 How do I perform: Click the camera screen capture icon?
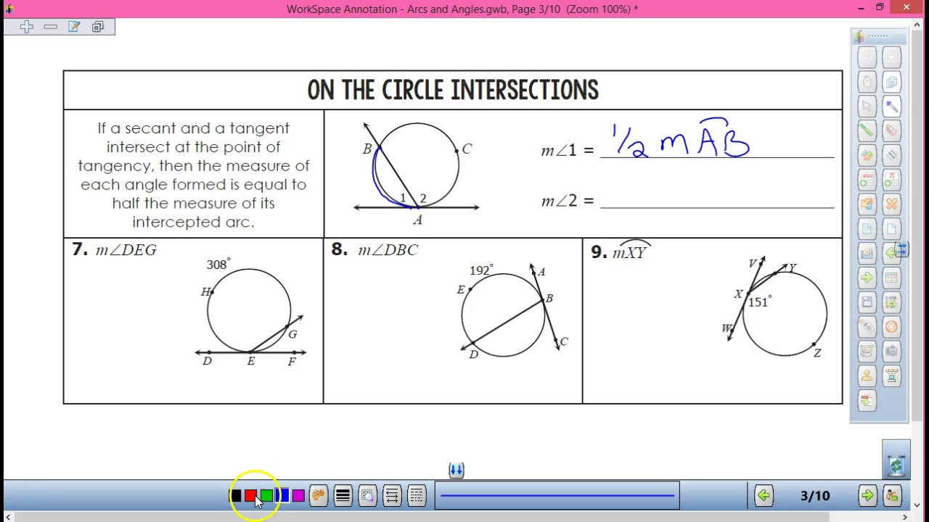[891, 352]
